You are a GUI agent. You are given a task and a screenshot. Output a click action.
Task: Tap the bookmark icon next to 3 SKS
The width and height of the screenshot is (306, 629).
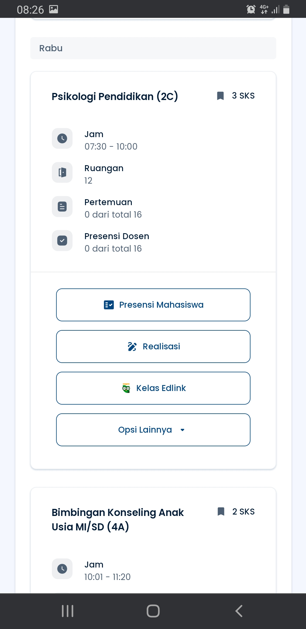point(220,96)
